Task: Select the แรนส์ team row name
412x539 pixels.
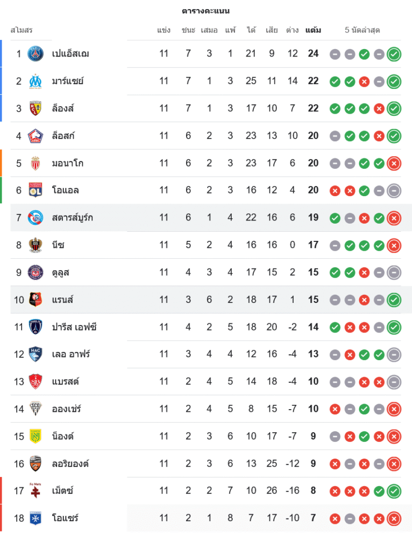Action: [x=62, y=300]
